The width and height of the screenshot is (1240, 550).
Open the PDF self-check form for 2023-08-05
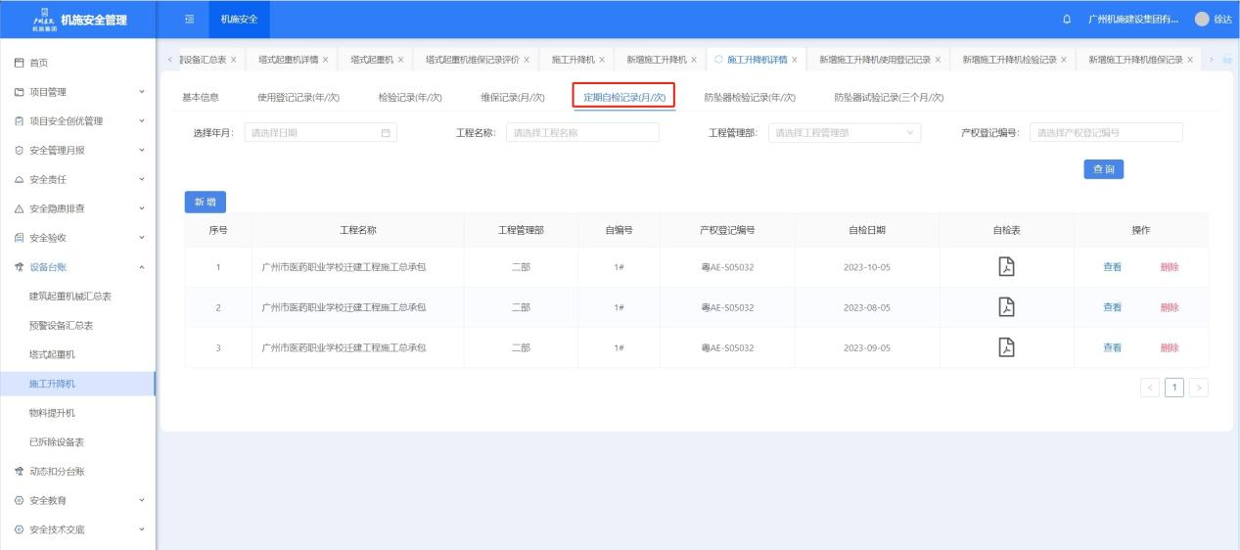tap(1005, 307)
